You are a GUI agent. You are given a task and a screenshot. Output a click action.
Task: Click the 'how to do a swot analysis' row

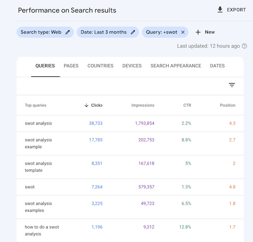42,230
